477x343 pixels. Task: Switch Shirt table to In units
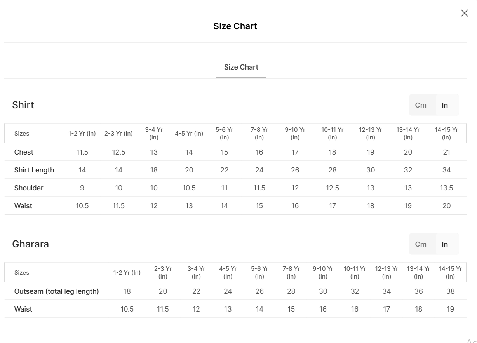[x=445, y=105]
